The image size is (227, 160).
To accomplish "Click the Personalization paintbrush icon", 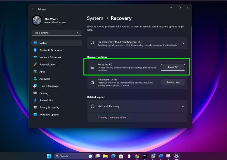I will tap(35, 64).
